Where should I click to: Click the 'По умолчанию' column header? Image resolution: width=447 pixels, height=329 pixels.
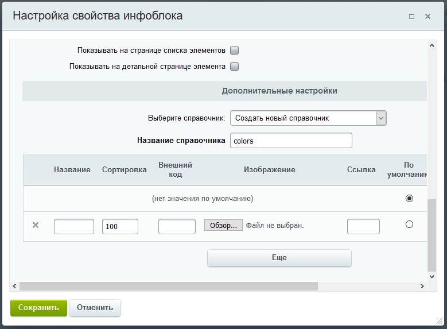[407, 169]
